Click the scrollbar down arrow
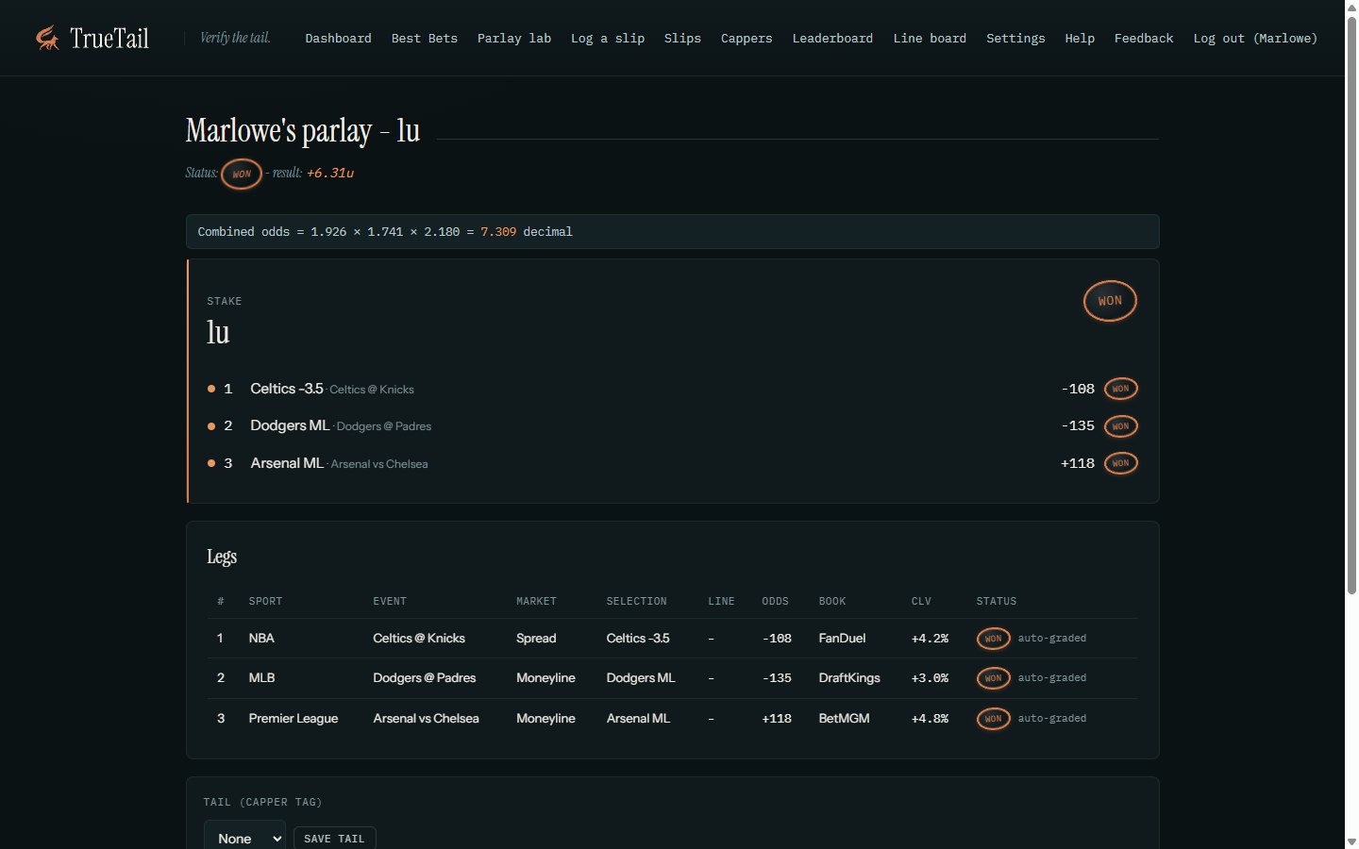This screenshot has width=1359, height=849. click(1351, 841)
